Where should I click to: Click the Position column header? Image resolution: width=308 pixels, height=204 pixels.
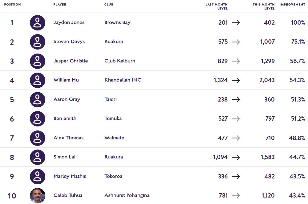click(12, 5)
